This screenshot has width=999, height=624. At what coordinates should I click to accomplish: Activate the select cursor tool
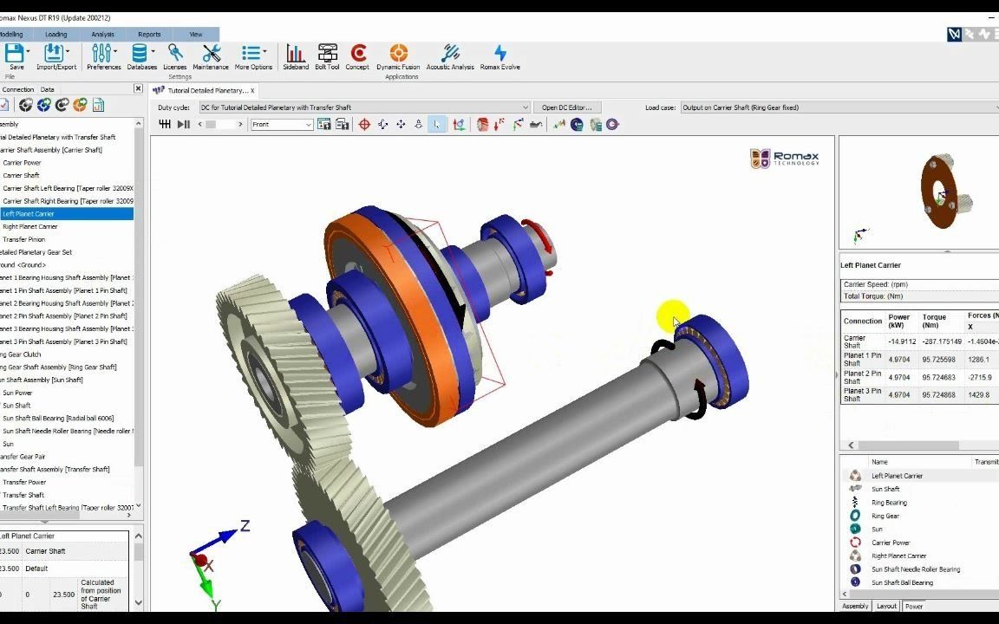click(x=436, y=124)
